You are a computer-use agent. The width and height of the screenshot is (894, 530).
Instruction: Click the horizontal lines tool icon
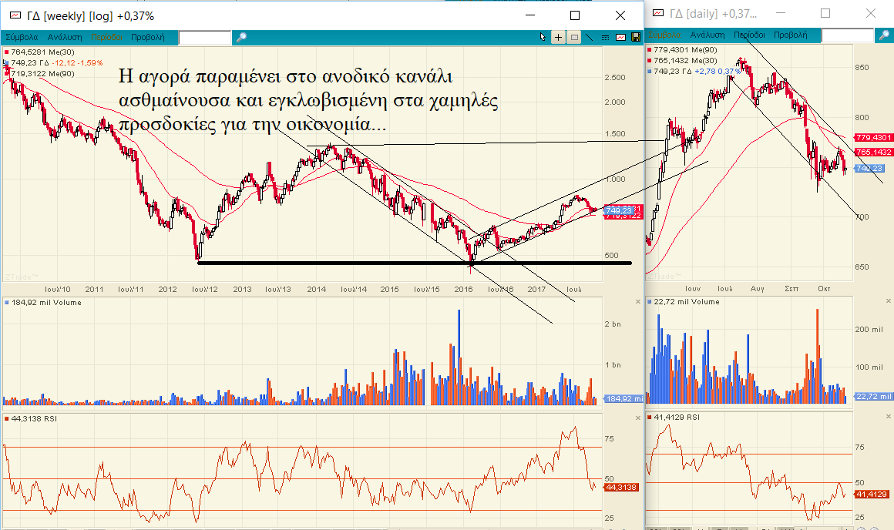pyautogui.click(x=605, y=37)
